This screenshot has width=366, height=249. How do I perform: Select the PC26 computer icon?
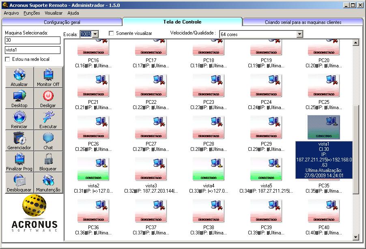(93, 127)
